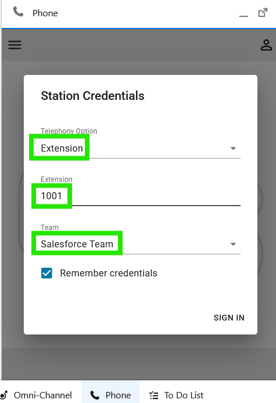This screenshot has width=276, height=403.
Task: Expand the Team dropdown arrow
Action: pyautogui.click(x=233, y=244)
